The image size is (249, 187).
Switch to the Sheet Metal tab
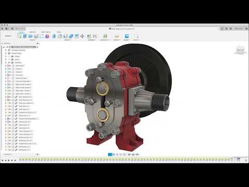coord(46,32)
